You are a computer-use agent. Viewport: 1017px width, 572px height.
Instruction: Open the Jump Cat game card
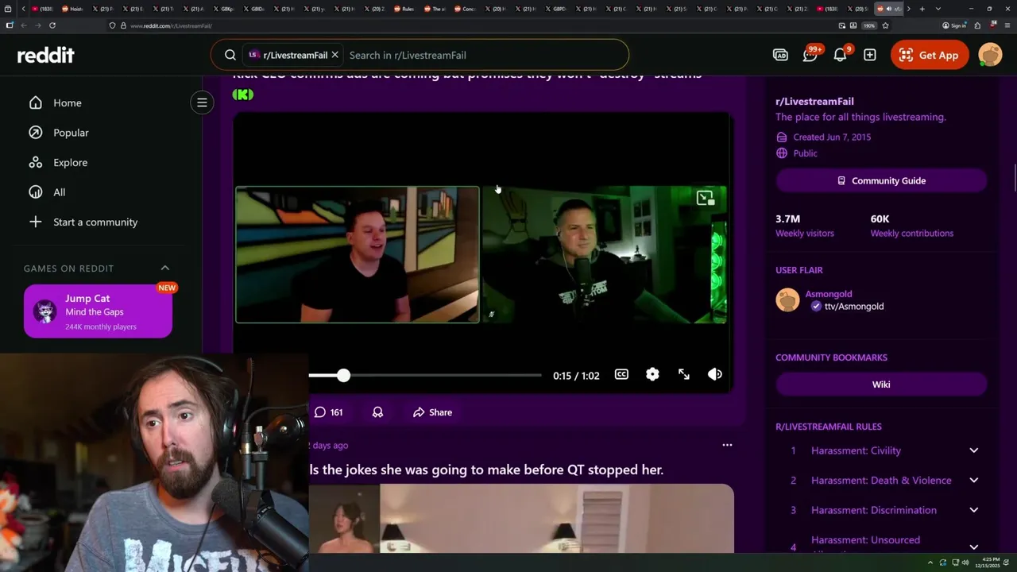point(98,311)
